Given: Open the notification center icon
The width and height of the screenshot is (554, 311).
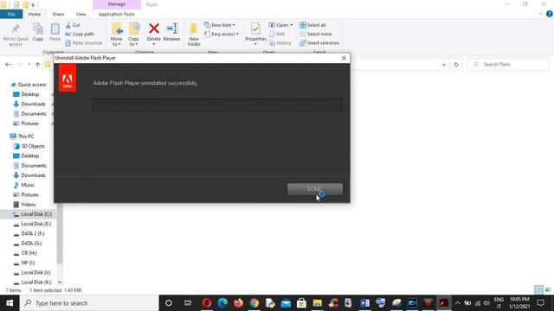Looking at the screenshot, I should (540, 303).
